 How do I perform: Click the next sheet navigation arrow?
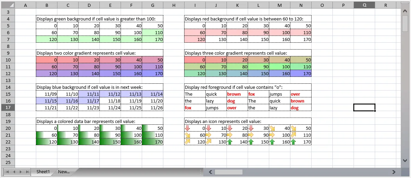tap(20, 172)
